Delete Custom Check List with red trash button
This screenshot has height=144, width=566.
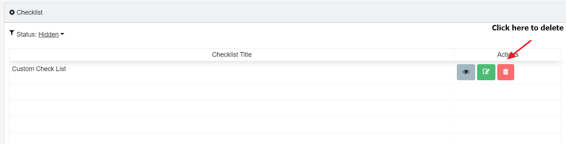506,72
